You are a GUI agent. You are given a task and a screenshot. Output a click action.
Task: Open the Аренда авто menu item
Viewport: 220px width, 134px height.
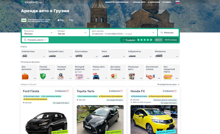(x=139, y=2)
